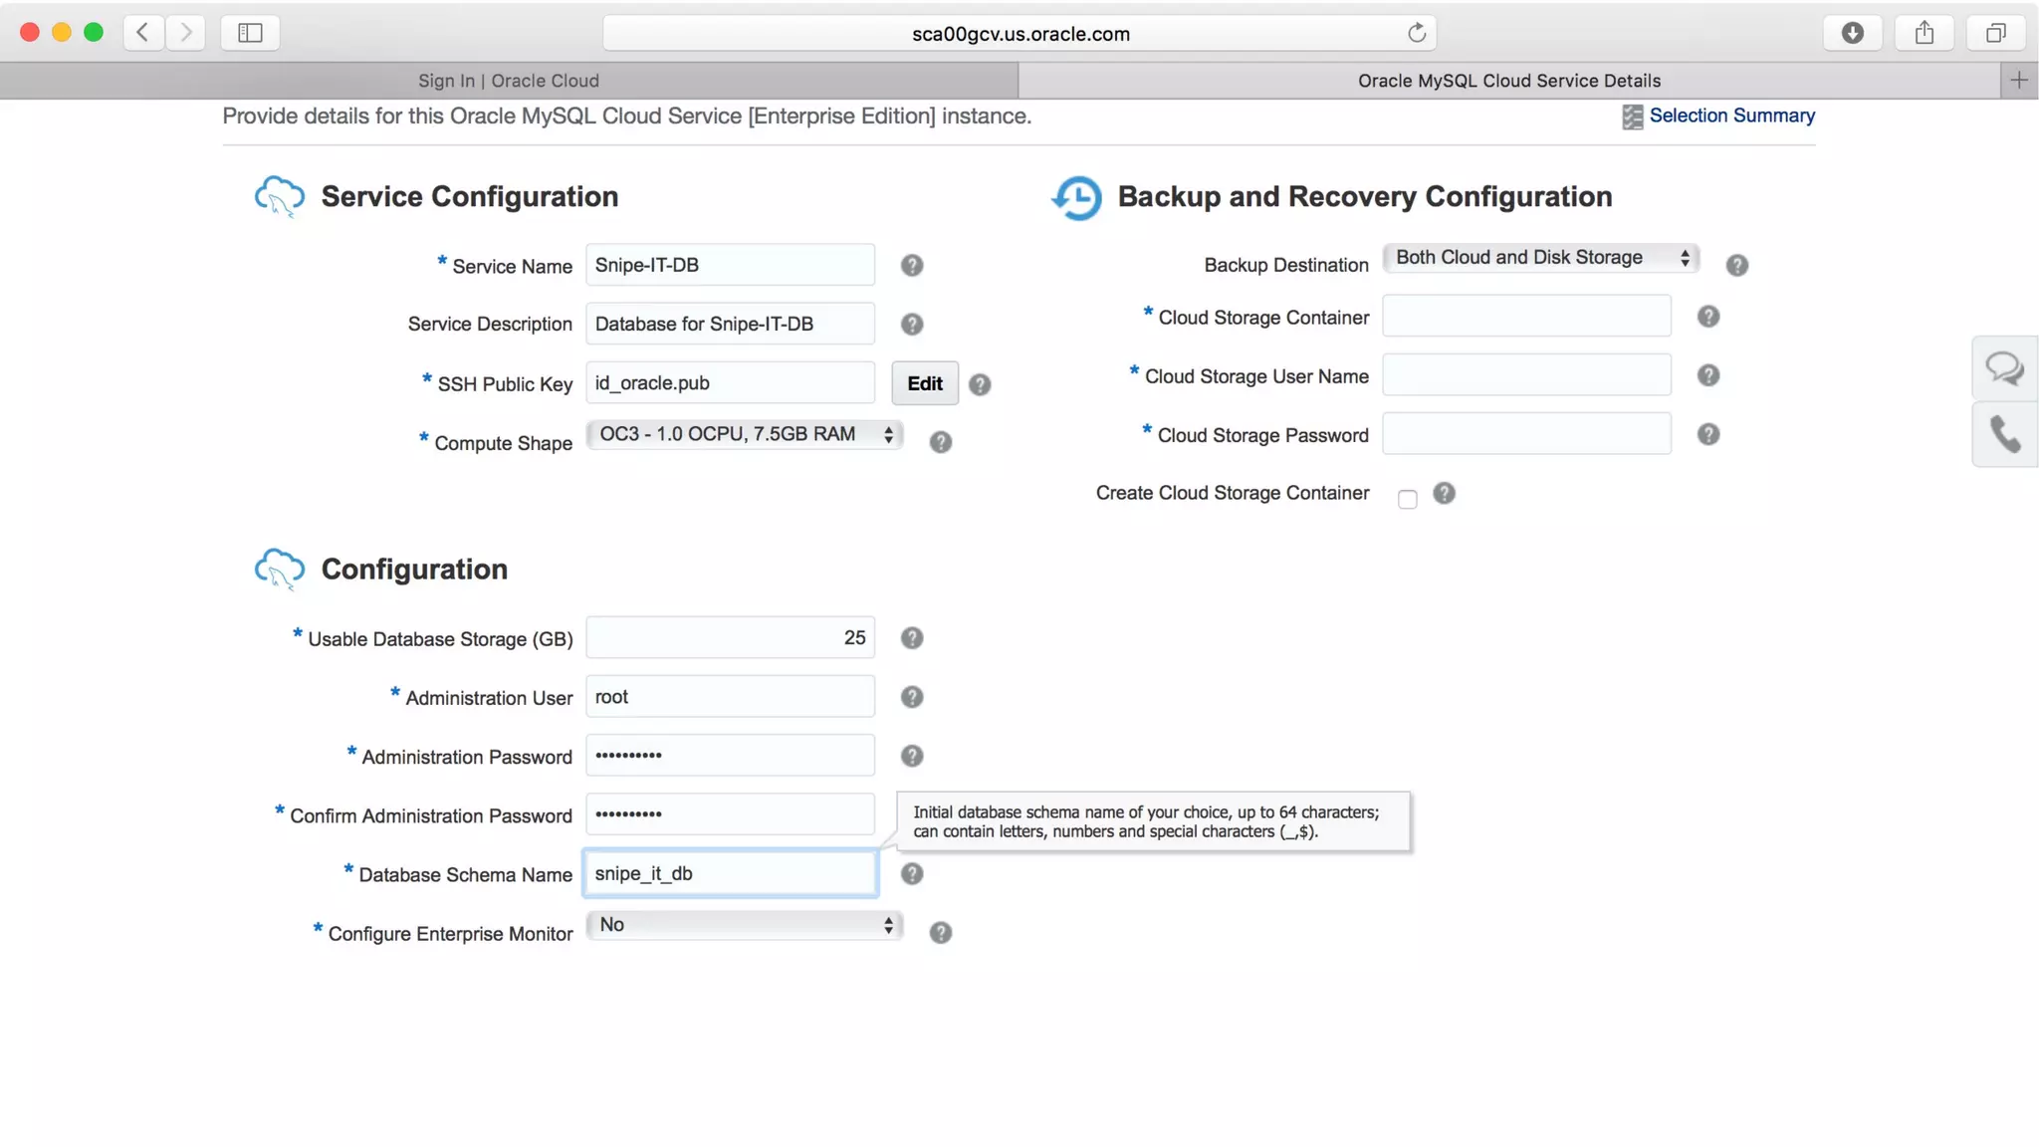
Task: Enable Create Cloud Storage Container checkbox
Action: 1407,499
